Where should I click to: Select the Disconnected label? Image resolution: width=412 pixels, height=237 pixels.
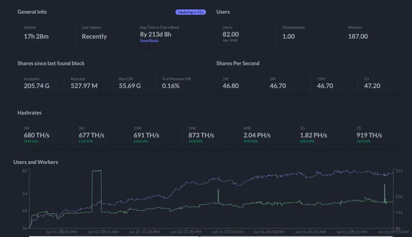pos(293,27)
